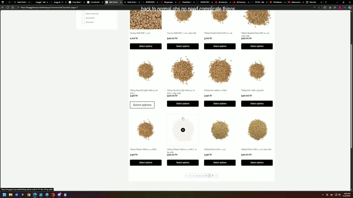Viewport: 353px width, 198px height.
Task: Switch to POLPA - Søk tab
Action: (x=259, y=2)
